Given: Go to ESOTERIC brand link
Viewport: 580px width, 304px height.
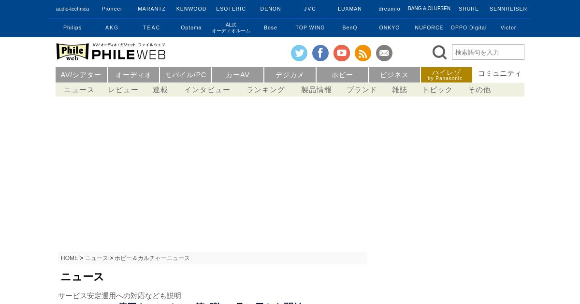Looking at the screenshot, I should pyautogui.click(x=231, y=9).
